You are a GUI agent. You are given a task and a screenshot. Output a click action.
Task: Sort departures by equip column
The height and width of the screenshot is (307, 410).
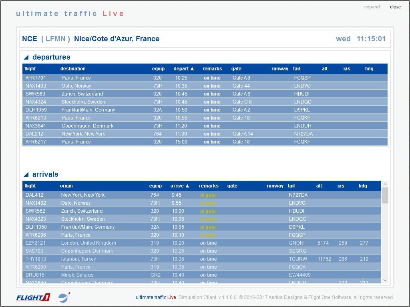click(x=158, y=69)
